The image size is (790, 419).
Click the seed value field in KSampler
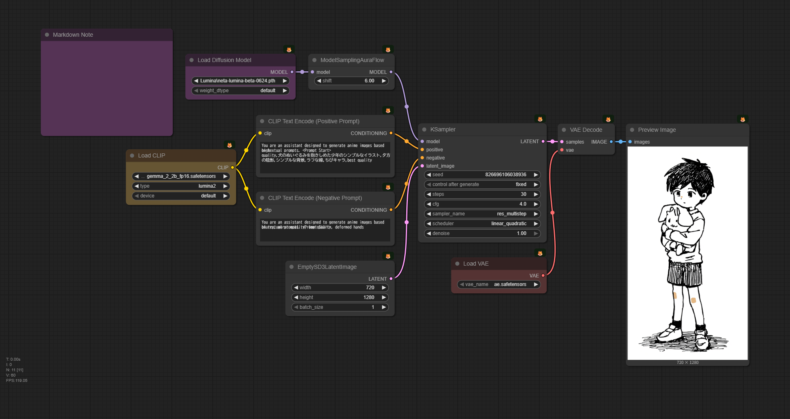(482, 175)
